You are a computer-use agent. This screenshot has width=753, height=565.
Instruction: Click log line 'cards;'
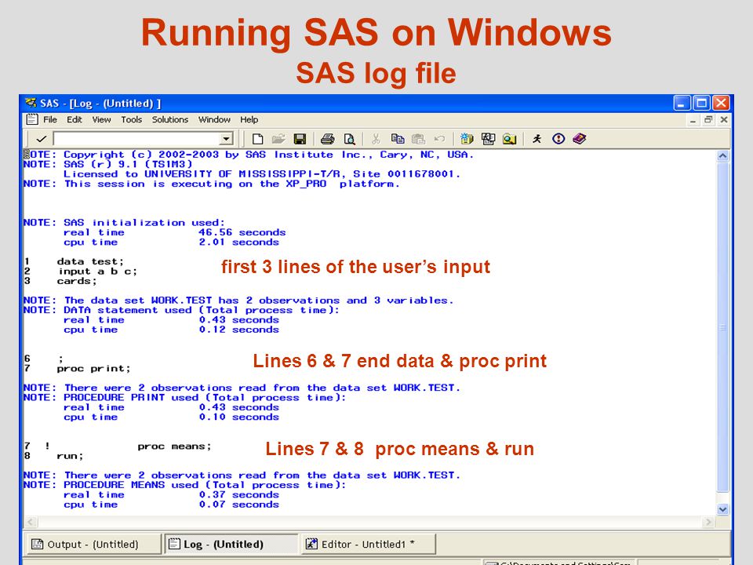click(x=77, y=281)
